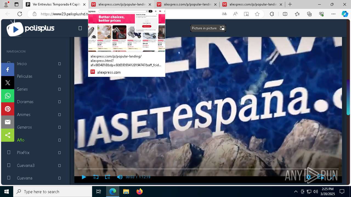The image size is (351, 197).
Task: View site information lock icon
Action: pyautogui.click(x=35, y=14)
